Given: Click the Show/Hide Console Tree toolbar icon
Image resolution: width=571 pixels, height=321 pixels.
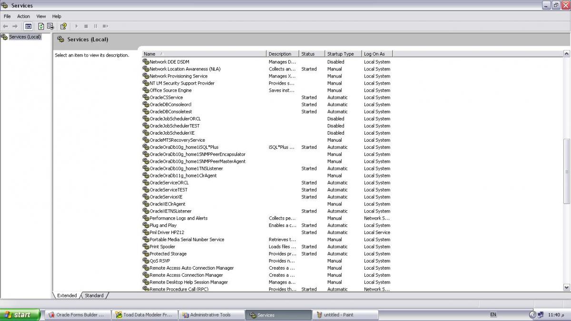Looking at the screenshot, I should tap(29, 26).
